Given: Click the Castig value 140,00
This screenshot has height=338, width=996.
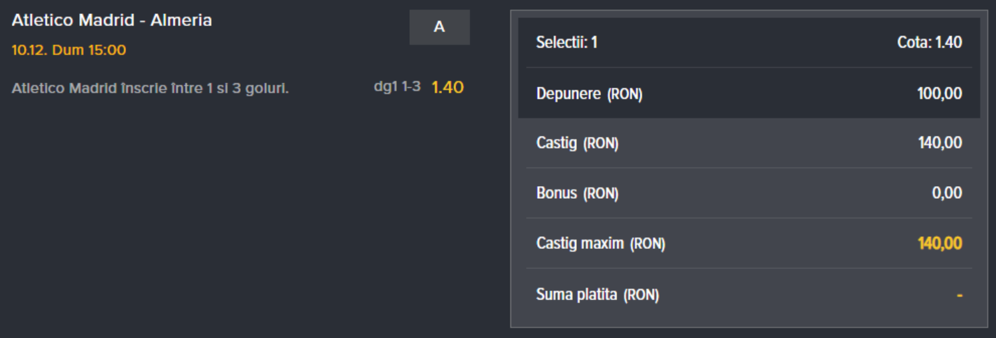Looking at the screenshot, I should (x=940, y=143).
